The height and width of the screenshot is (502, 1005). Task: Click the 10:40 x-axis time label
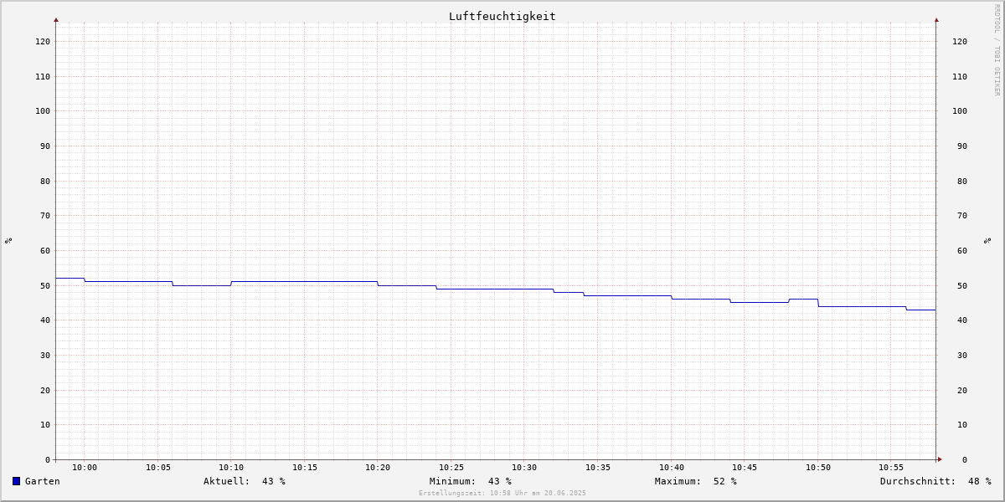tap(672, 468)
